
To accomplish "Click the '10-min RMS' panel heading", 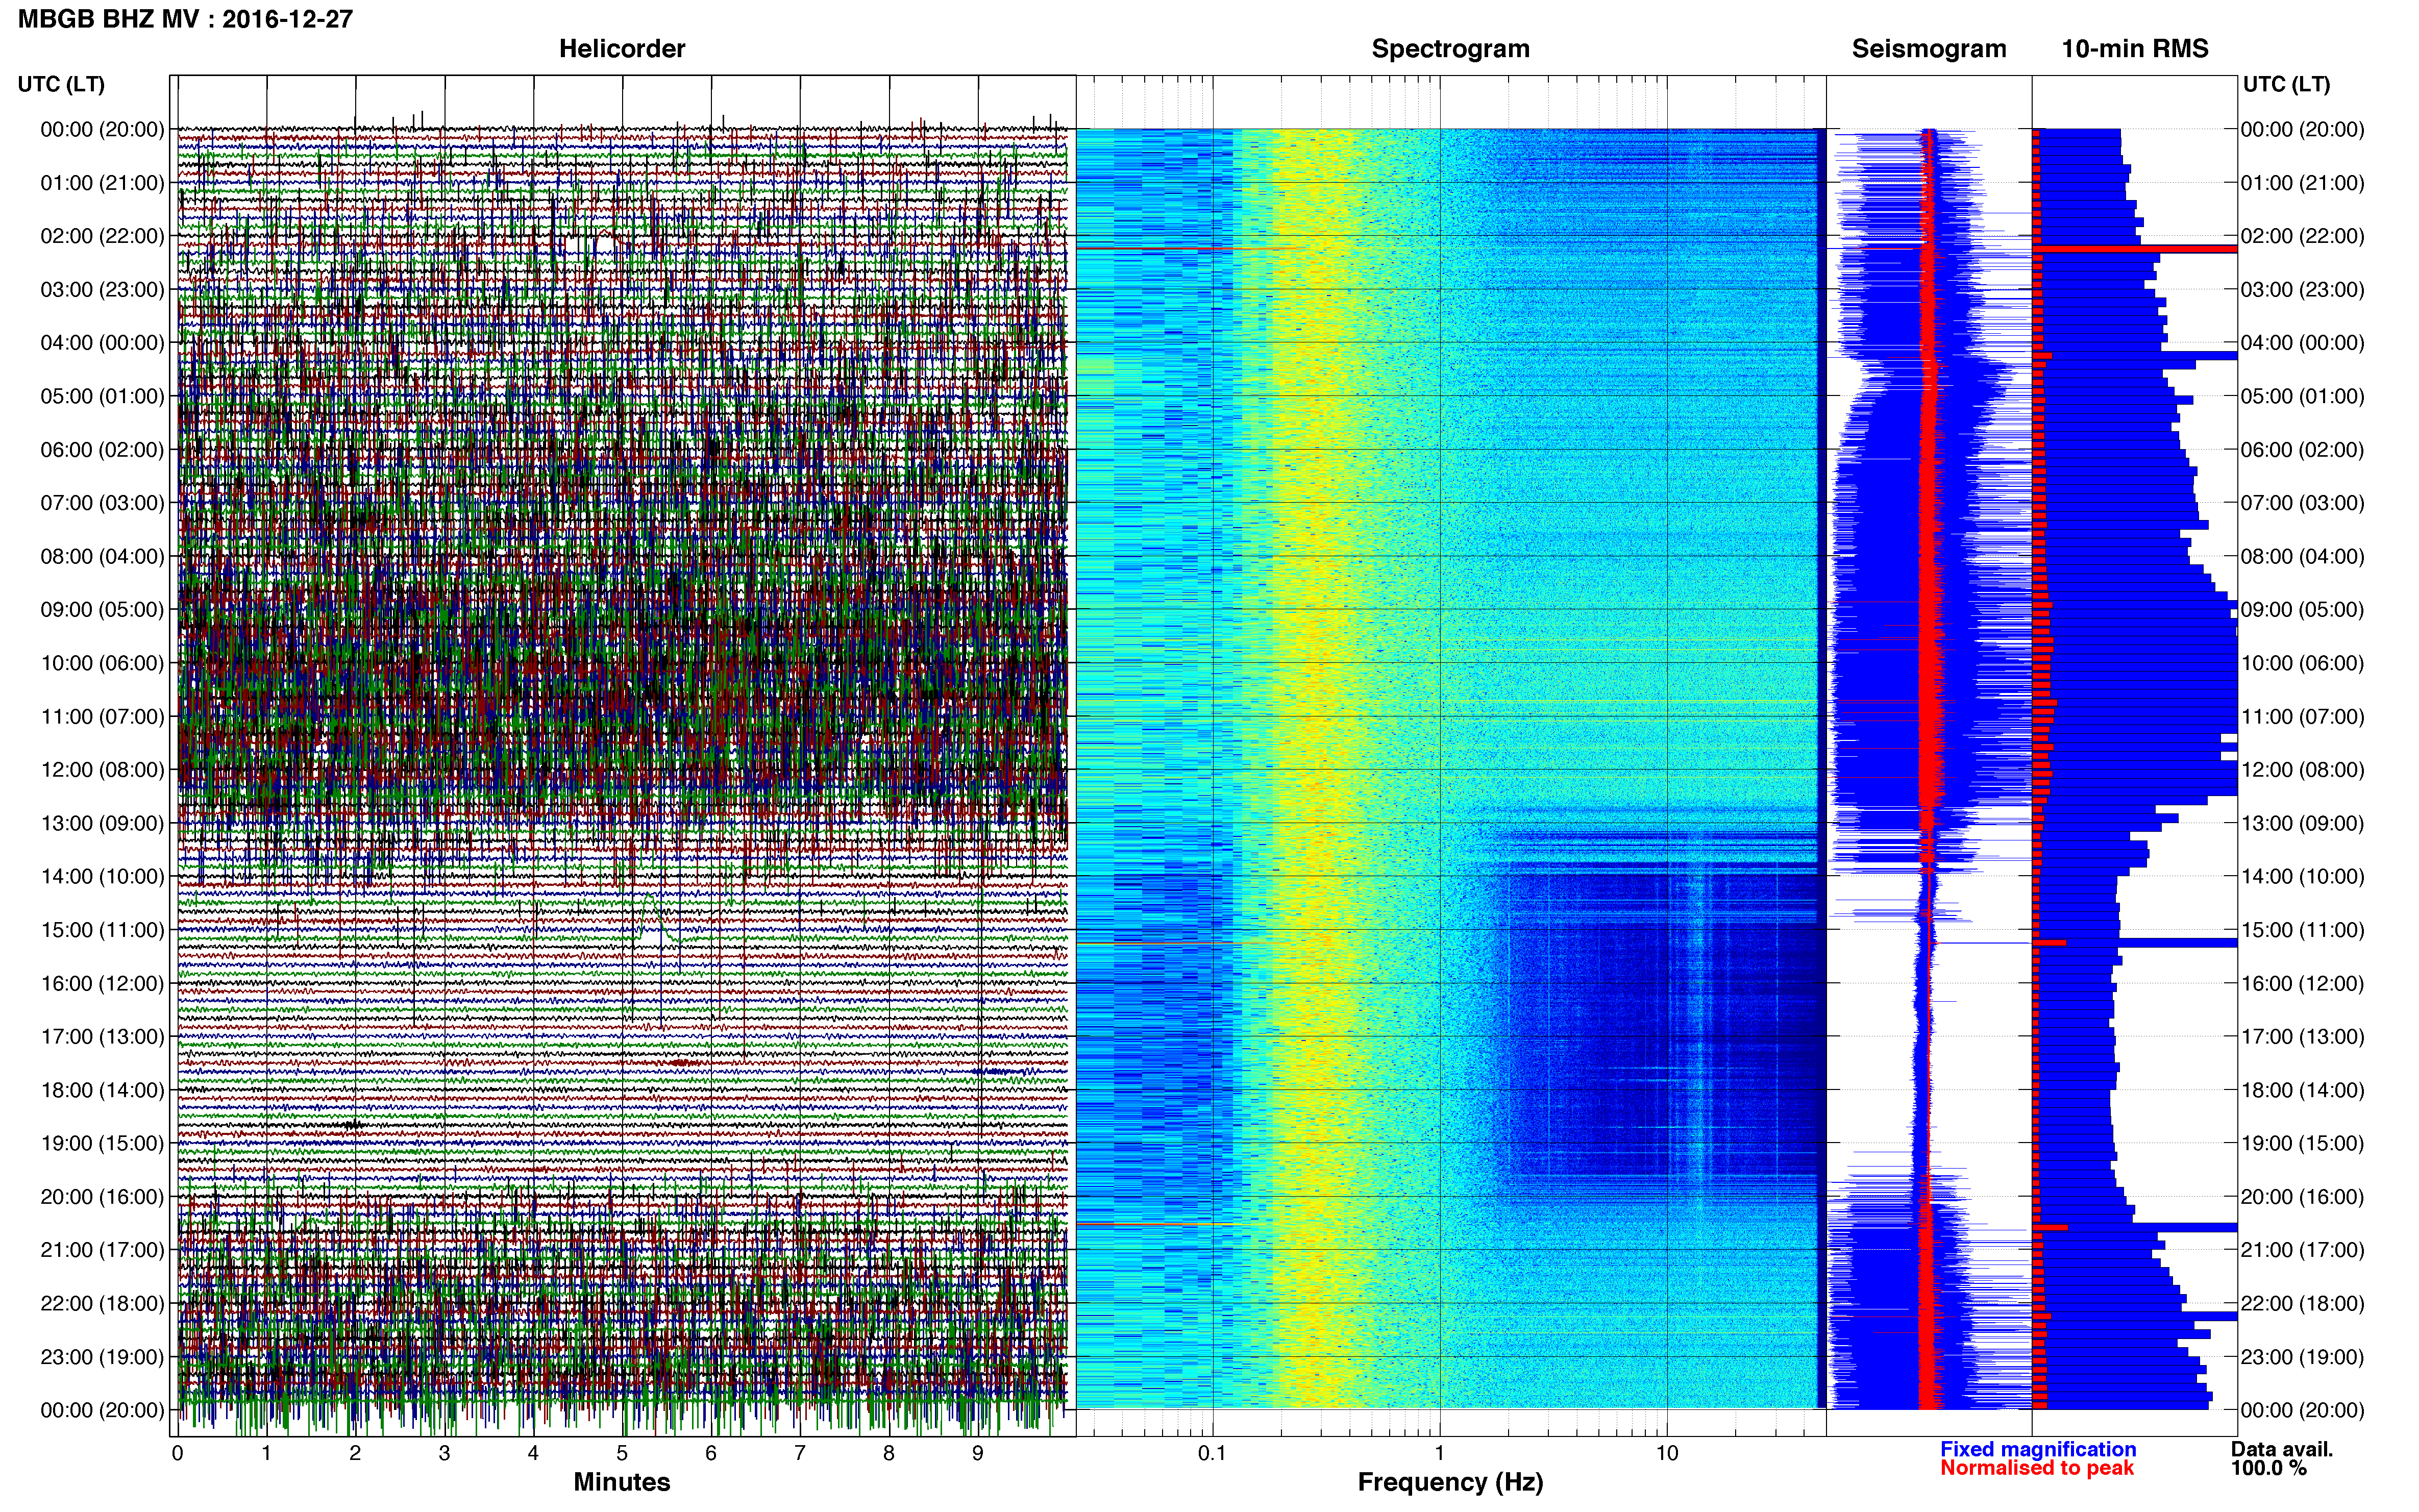I will click(2135, 49).
